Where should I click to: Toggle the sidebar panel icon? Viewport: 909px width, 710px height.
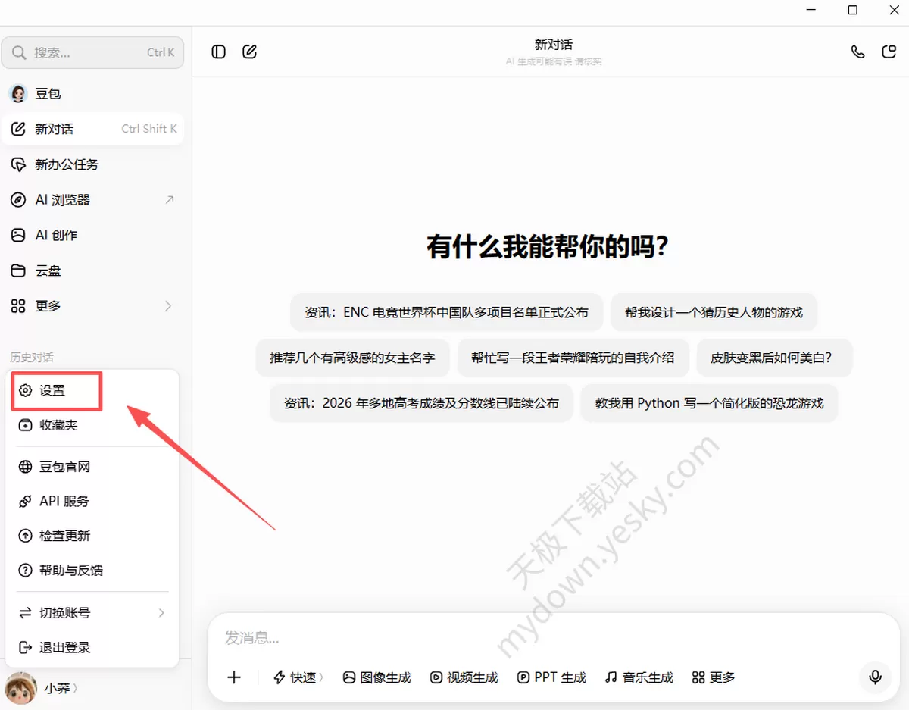tap(219, 52)
